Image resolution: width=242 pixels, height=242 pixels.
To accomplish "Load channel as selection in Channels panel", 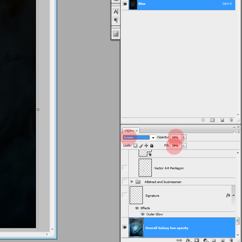I will pyautogui.click(x=203, y=120).
